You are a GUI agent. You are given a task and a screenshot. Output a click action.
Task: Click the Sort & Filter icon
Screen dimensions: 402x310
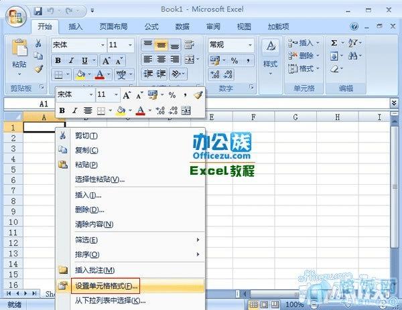353,43
